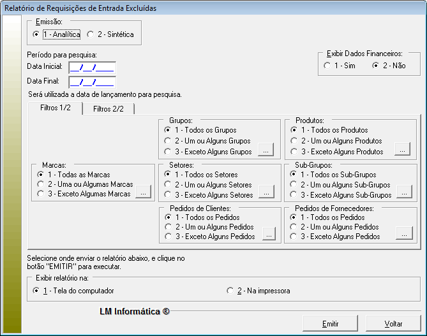The width and height of the screenshot is (427, 336).
Task: Open the Marcas selection ellipsis button
Action: coord(143,193)
